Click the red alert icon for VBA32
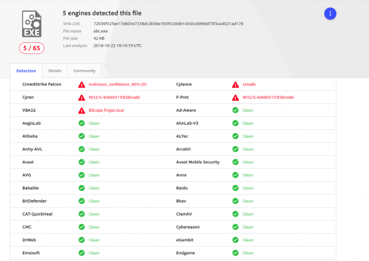 coord(81,111)
